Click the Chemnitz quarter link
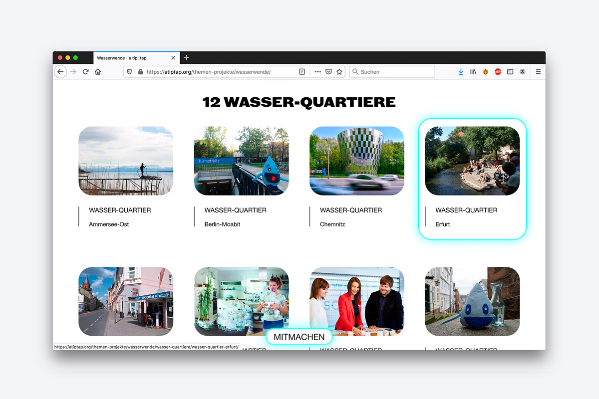599x399 pixels. click(x=332, y=224)
